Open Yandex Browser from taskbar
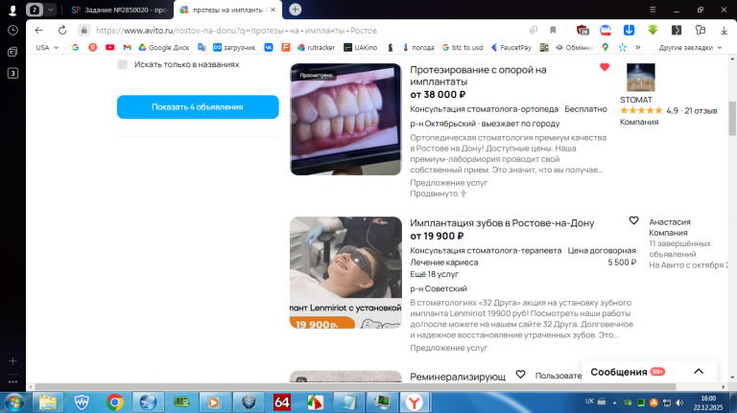This screenshot has width=737, height=413. [415, 402]
